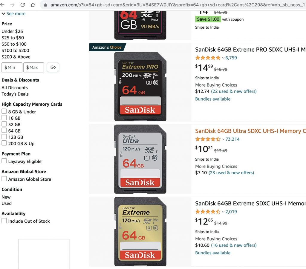Click SanDisk Ultra star rating icons
The image size is (306, 269).
click(x=208, y=139)
